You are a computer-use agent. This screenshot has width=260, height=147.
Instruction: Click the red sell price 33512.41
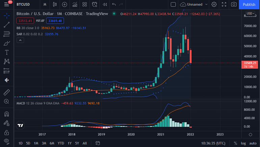25,21
